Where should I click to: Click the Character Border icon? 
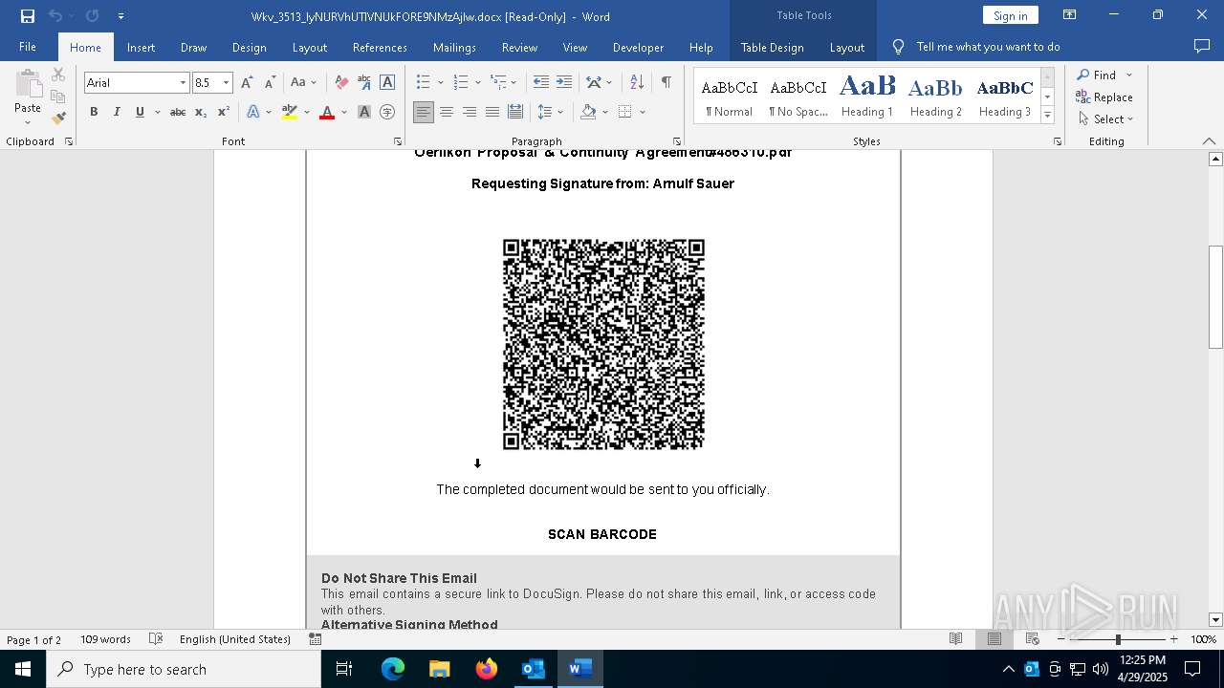[387, 83]
